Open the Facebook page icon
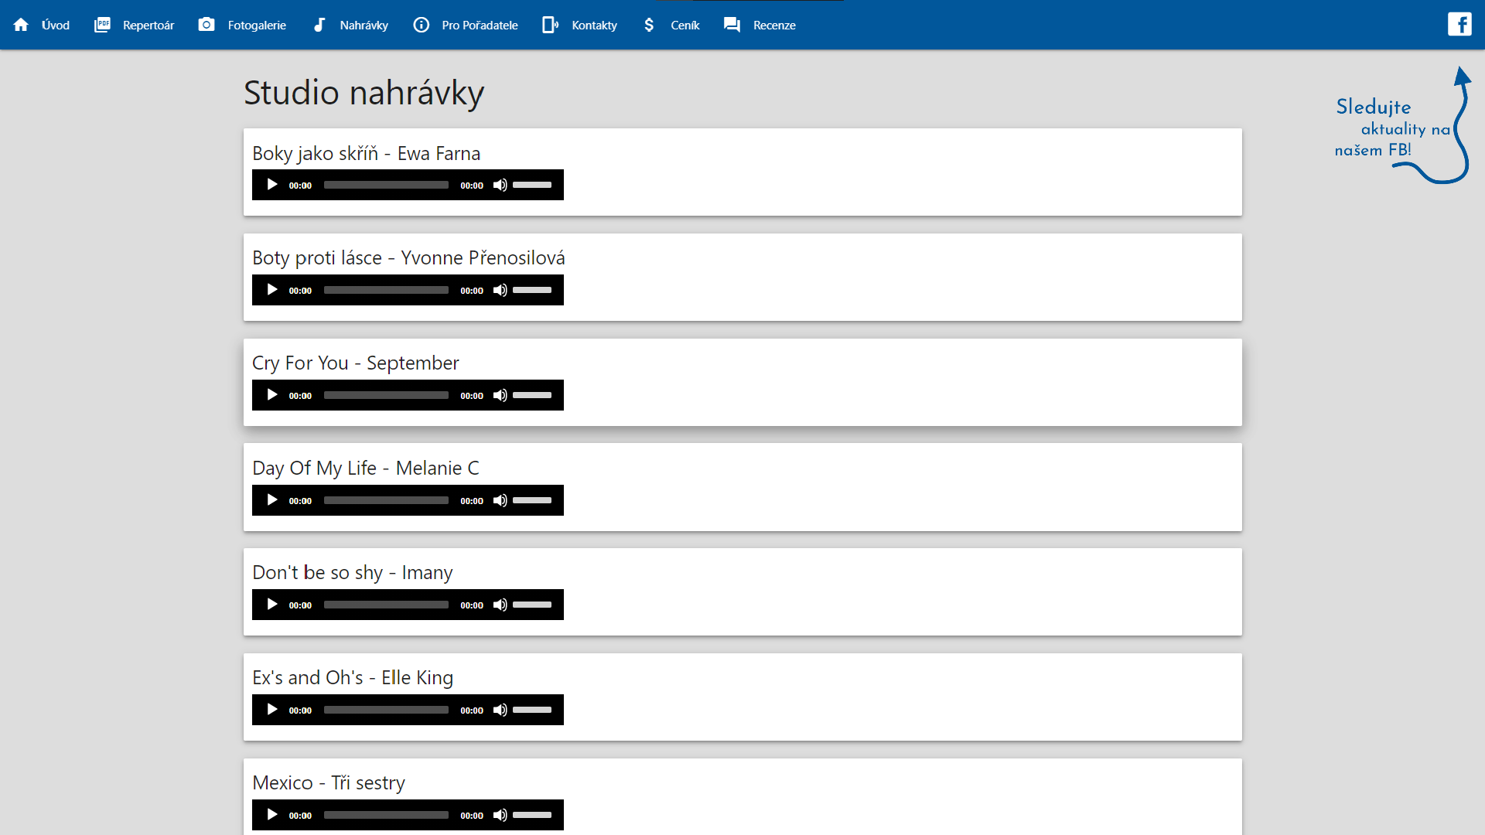The width and height of the screenshot is (1485, 835). [x=1459, y=25]
